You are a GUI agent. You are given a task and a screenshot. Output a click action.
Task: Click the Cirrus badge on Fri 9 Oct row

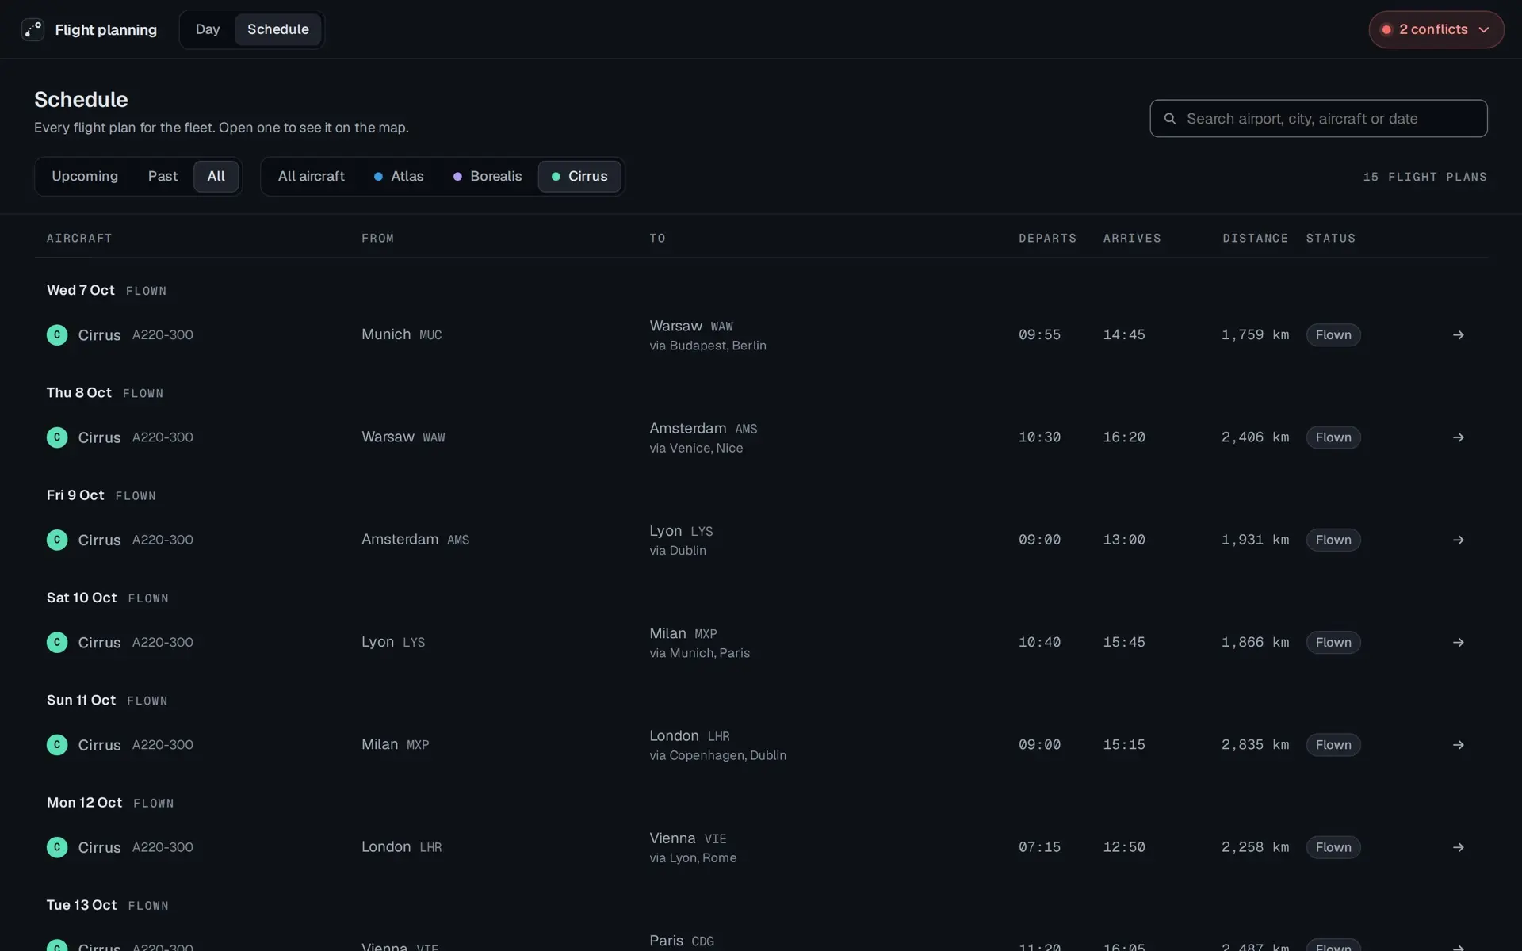(x=57, y=540)
